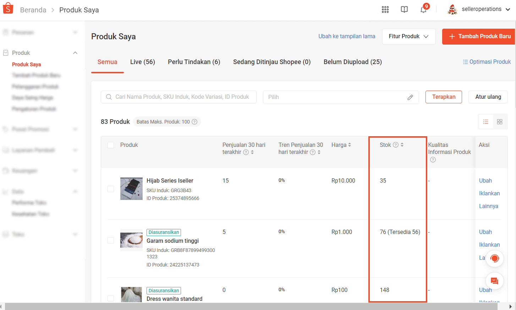Click the Tambah Produk Baru button
This screenshot has width=516, height=310.
(479, 36)
